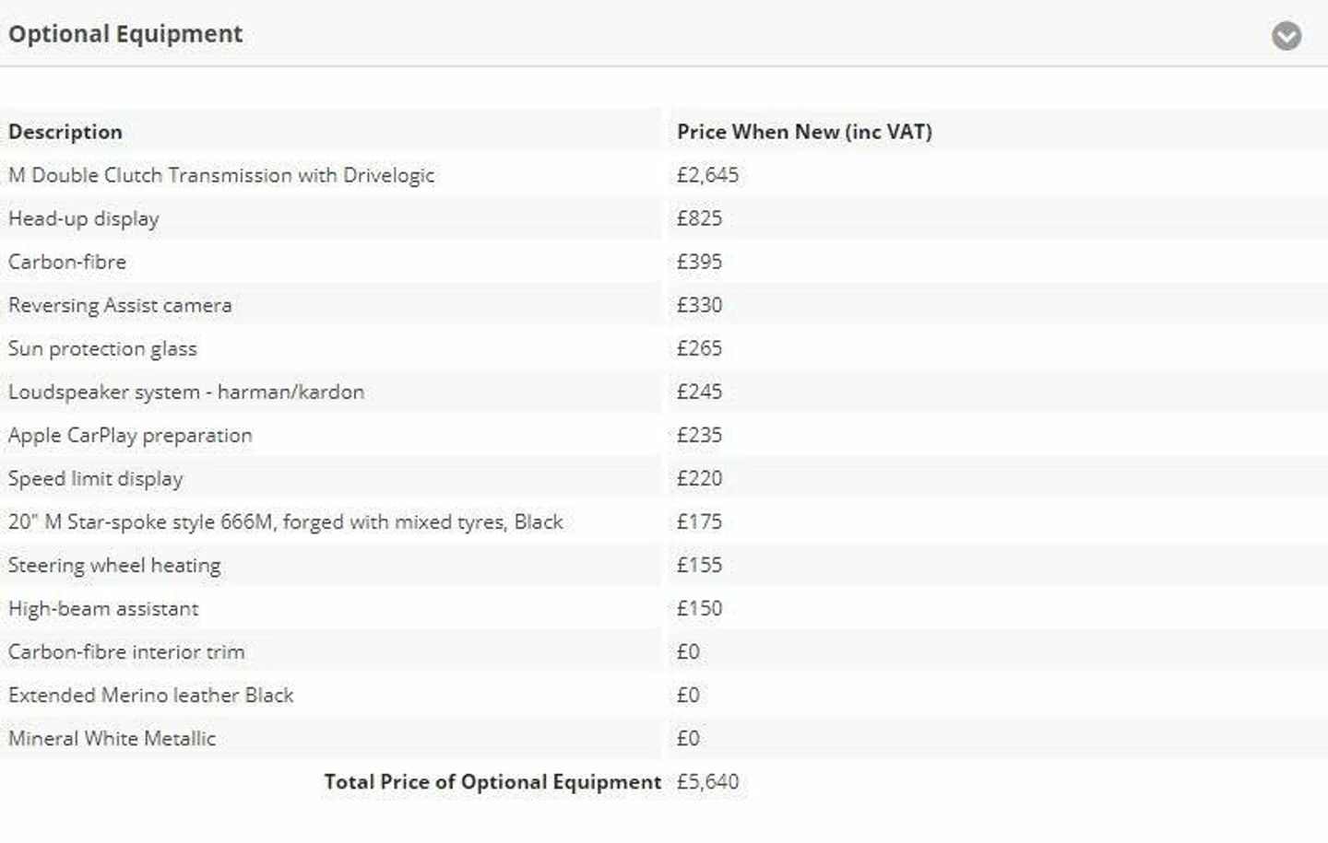Select Mineral White Metallic row
Viewport: 1328px width, 843px height.
[664, 738]
